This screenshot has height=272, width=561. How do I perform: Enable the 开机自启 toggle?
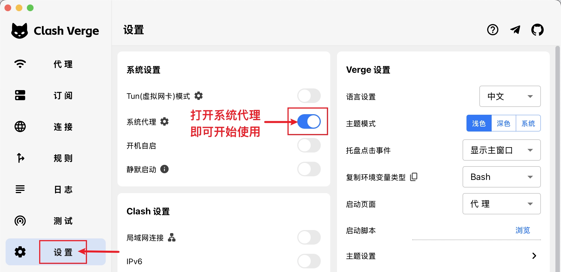tap(309, 146)
